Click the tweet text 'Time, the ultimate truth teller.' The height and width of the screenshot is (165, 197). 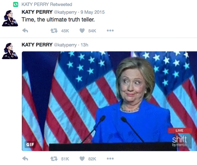[58, 20]
